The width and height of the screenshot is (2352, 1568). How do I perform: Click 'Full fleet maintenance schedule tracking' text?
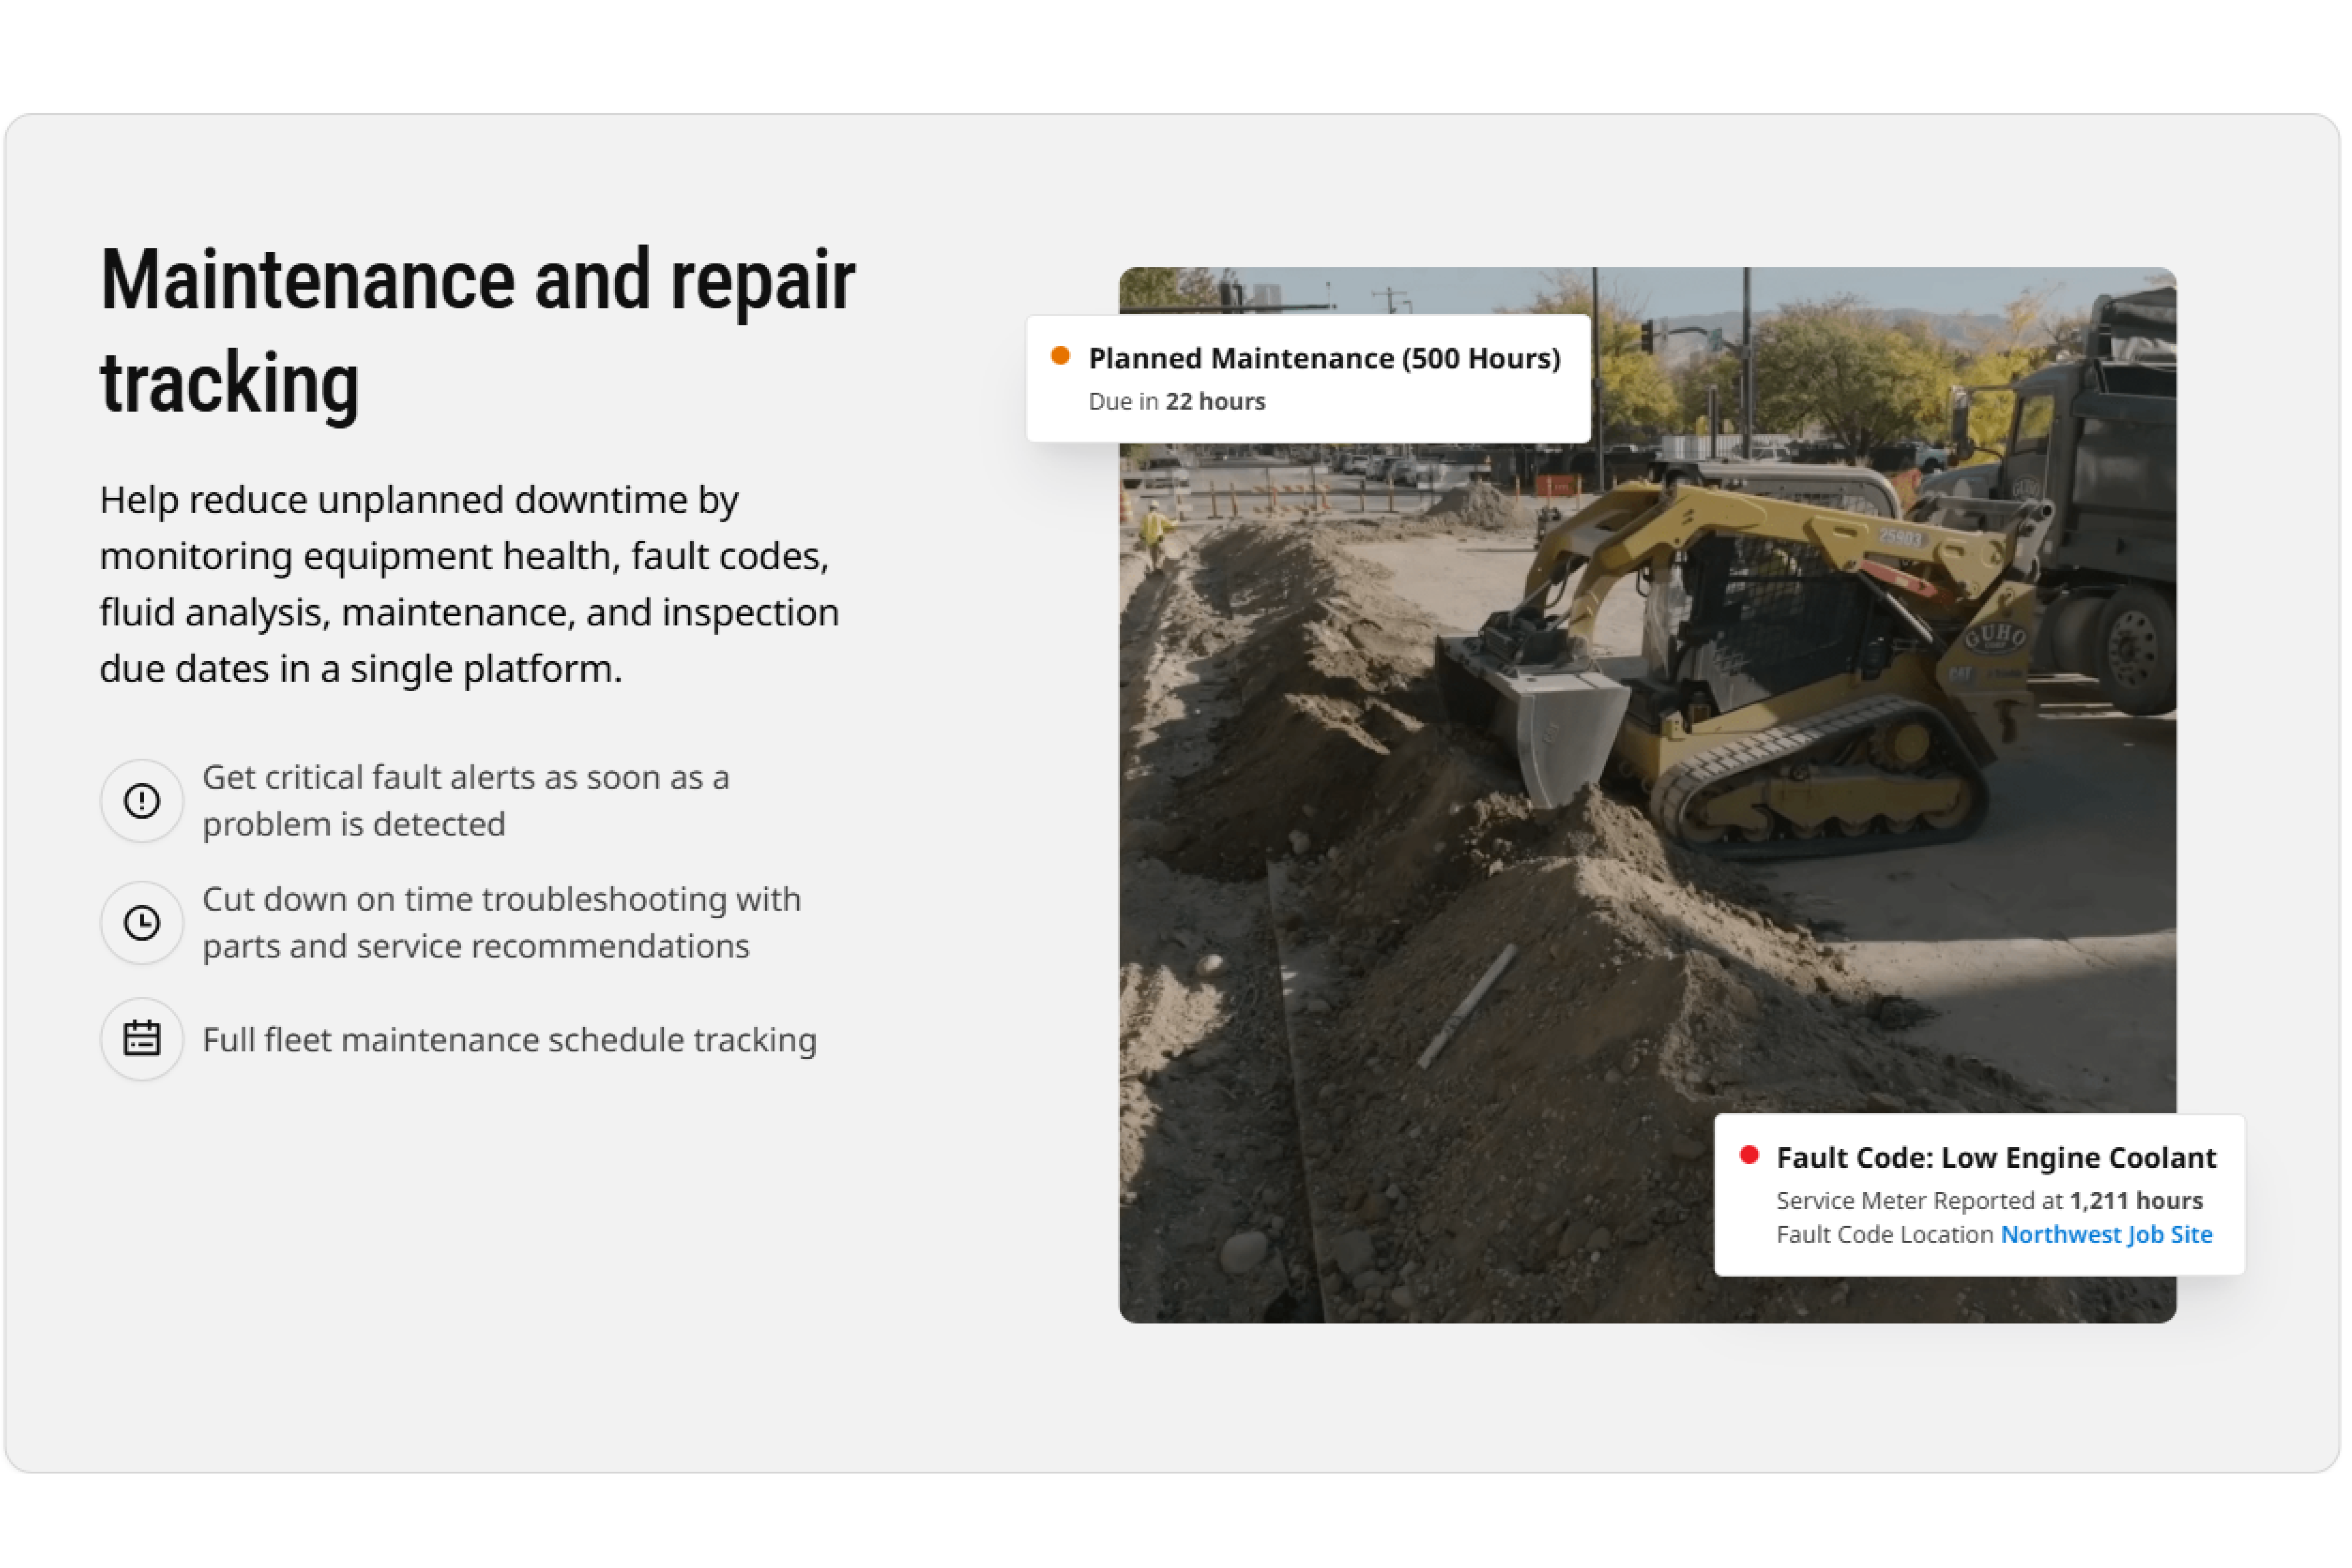pos(510,1040)
